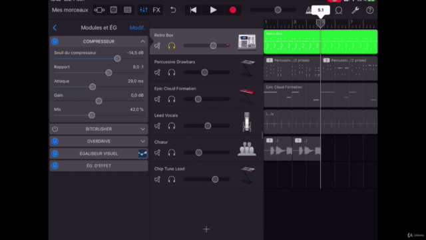Select the Epic Cloud Formation region
The image size is (426, 240).
(321, 95)
